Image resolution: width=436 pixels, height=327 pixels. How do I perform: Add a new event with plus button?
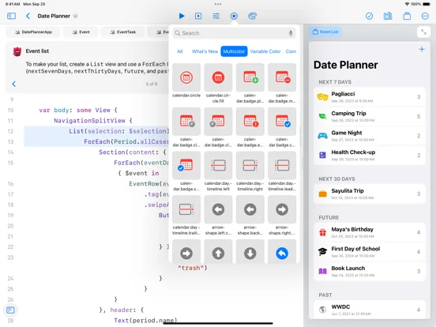tap(422, 50)
